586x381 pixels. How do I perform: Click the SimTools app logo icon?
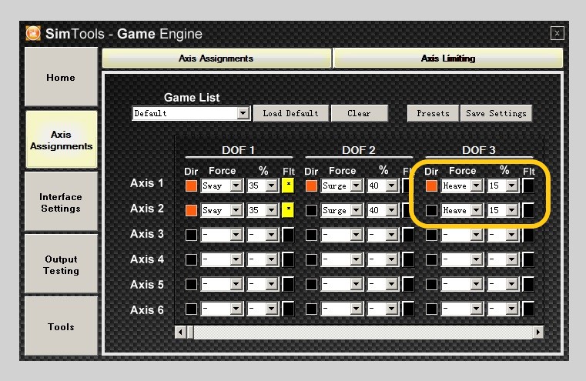coord(33,33)
